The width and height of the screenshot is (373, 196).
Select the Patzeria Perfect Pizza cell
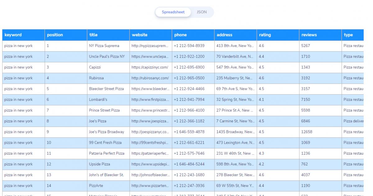point(108,154)
